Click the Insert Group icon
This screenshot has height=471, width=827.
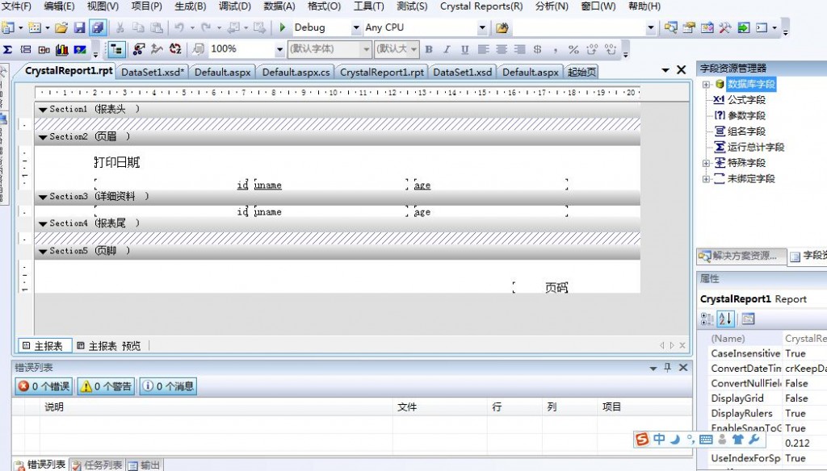26,49
